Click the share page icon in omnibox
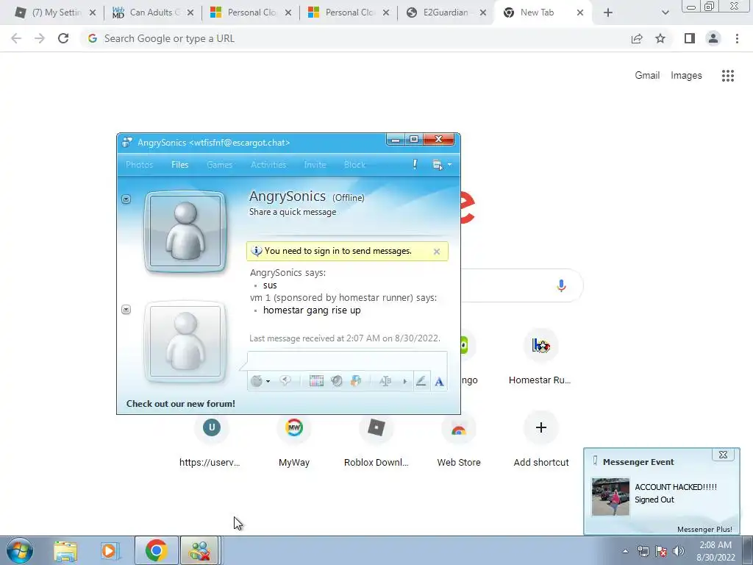Viewport: 753px width, 565px height. pos(637,38)
